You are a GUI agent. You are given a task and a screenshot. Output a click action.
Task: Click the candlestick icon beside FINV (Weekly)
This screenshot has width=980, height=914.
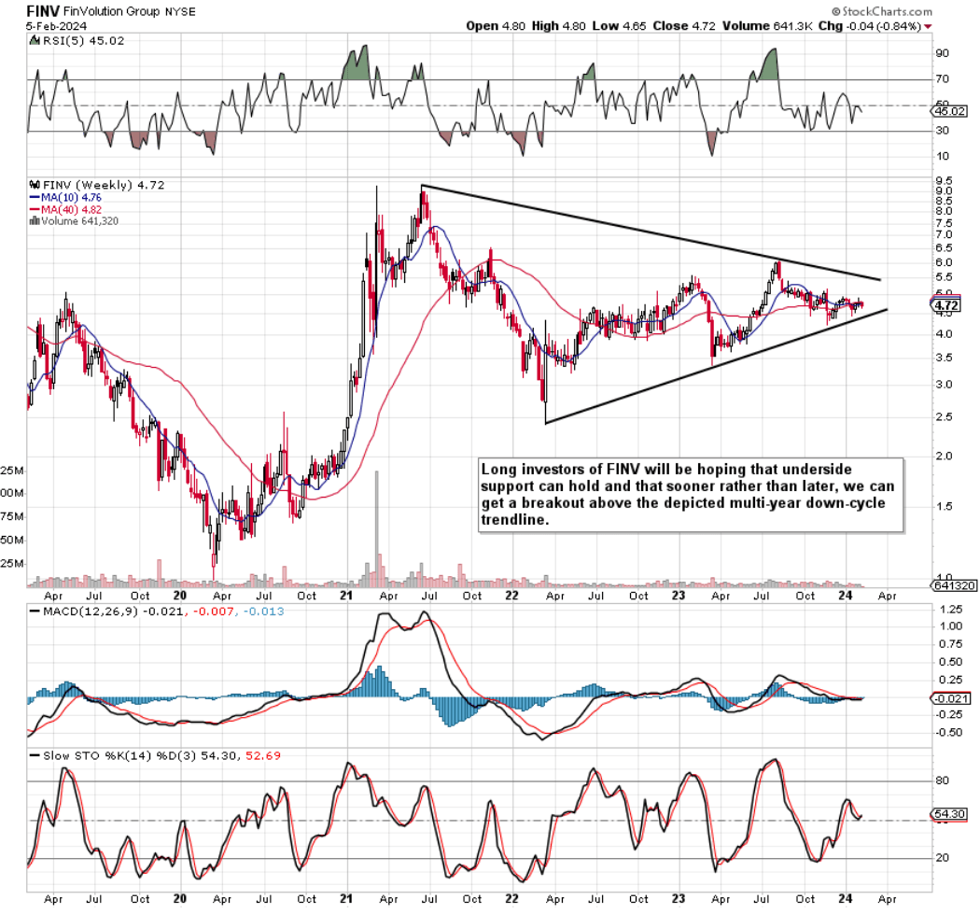35,184
